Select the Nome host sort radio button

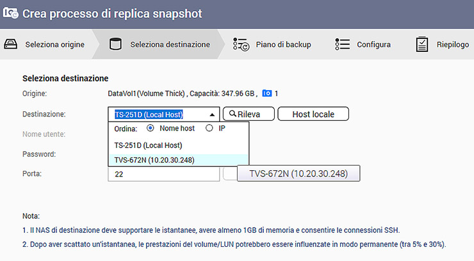click(151, 129)
